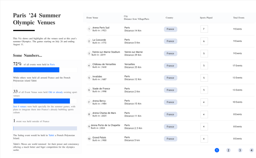Jump to page 4 of the table
Image resolution: width=256 pixels, height=158 pixels.
[x=251, y=150]
